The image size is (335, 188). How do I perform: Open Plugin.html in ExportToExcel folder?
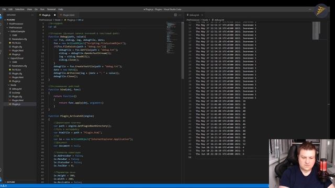point(17,77)
